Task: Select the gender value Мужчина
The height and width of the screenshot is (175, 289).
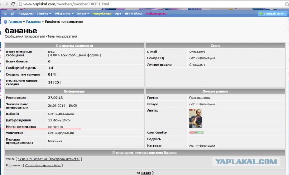Action: [x=55, y=141]
